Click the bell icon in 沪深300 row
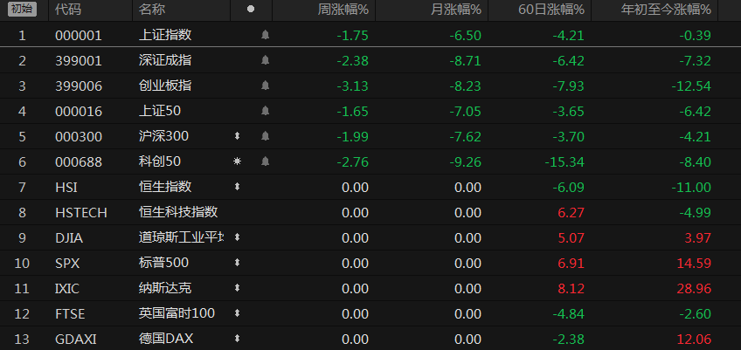This screenshot has width=741, height=350. pyautogui.click(x=265, y=136)
